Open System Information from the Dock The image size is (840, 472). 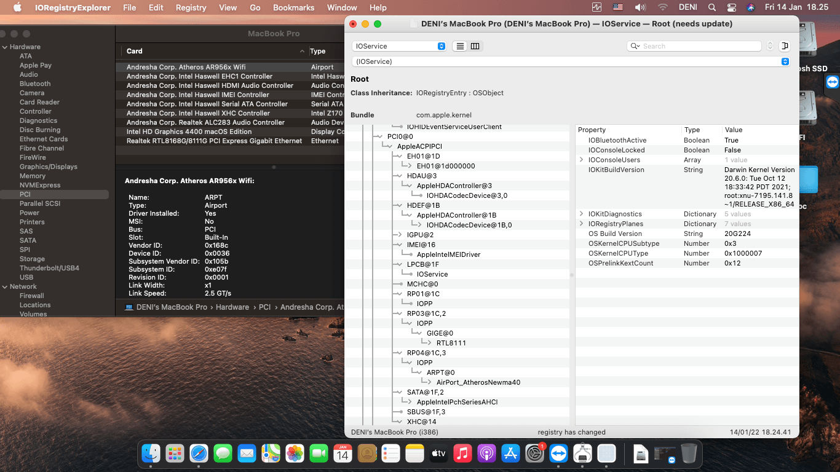click(583, 454)
